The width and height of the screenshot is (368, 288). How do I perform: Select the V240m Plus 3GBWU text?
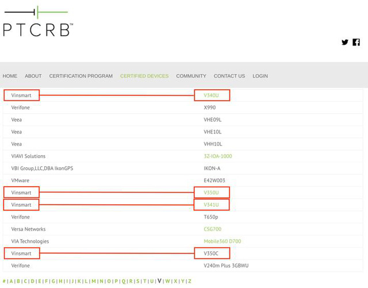(226, 266)
